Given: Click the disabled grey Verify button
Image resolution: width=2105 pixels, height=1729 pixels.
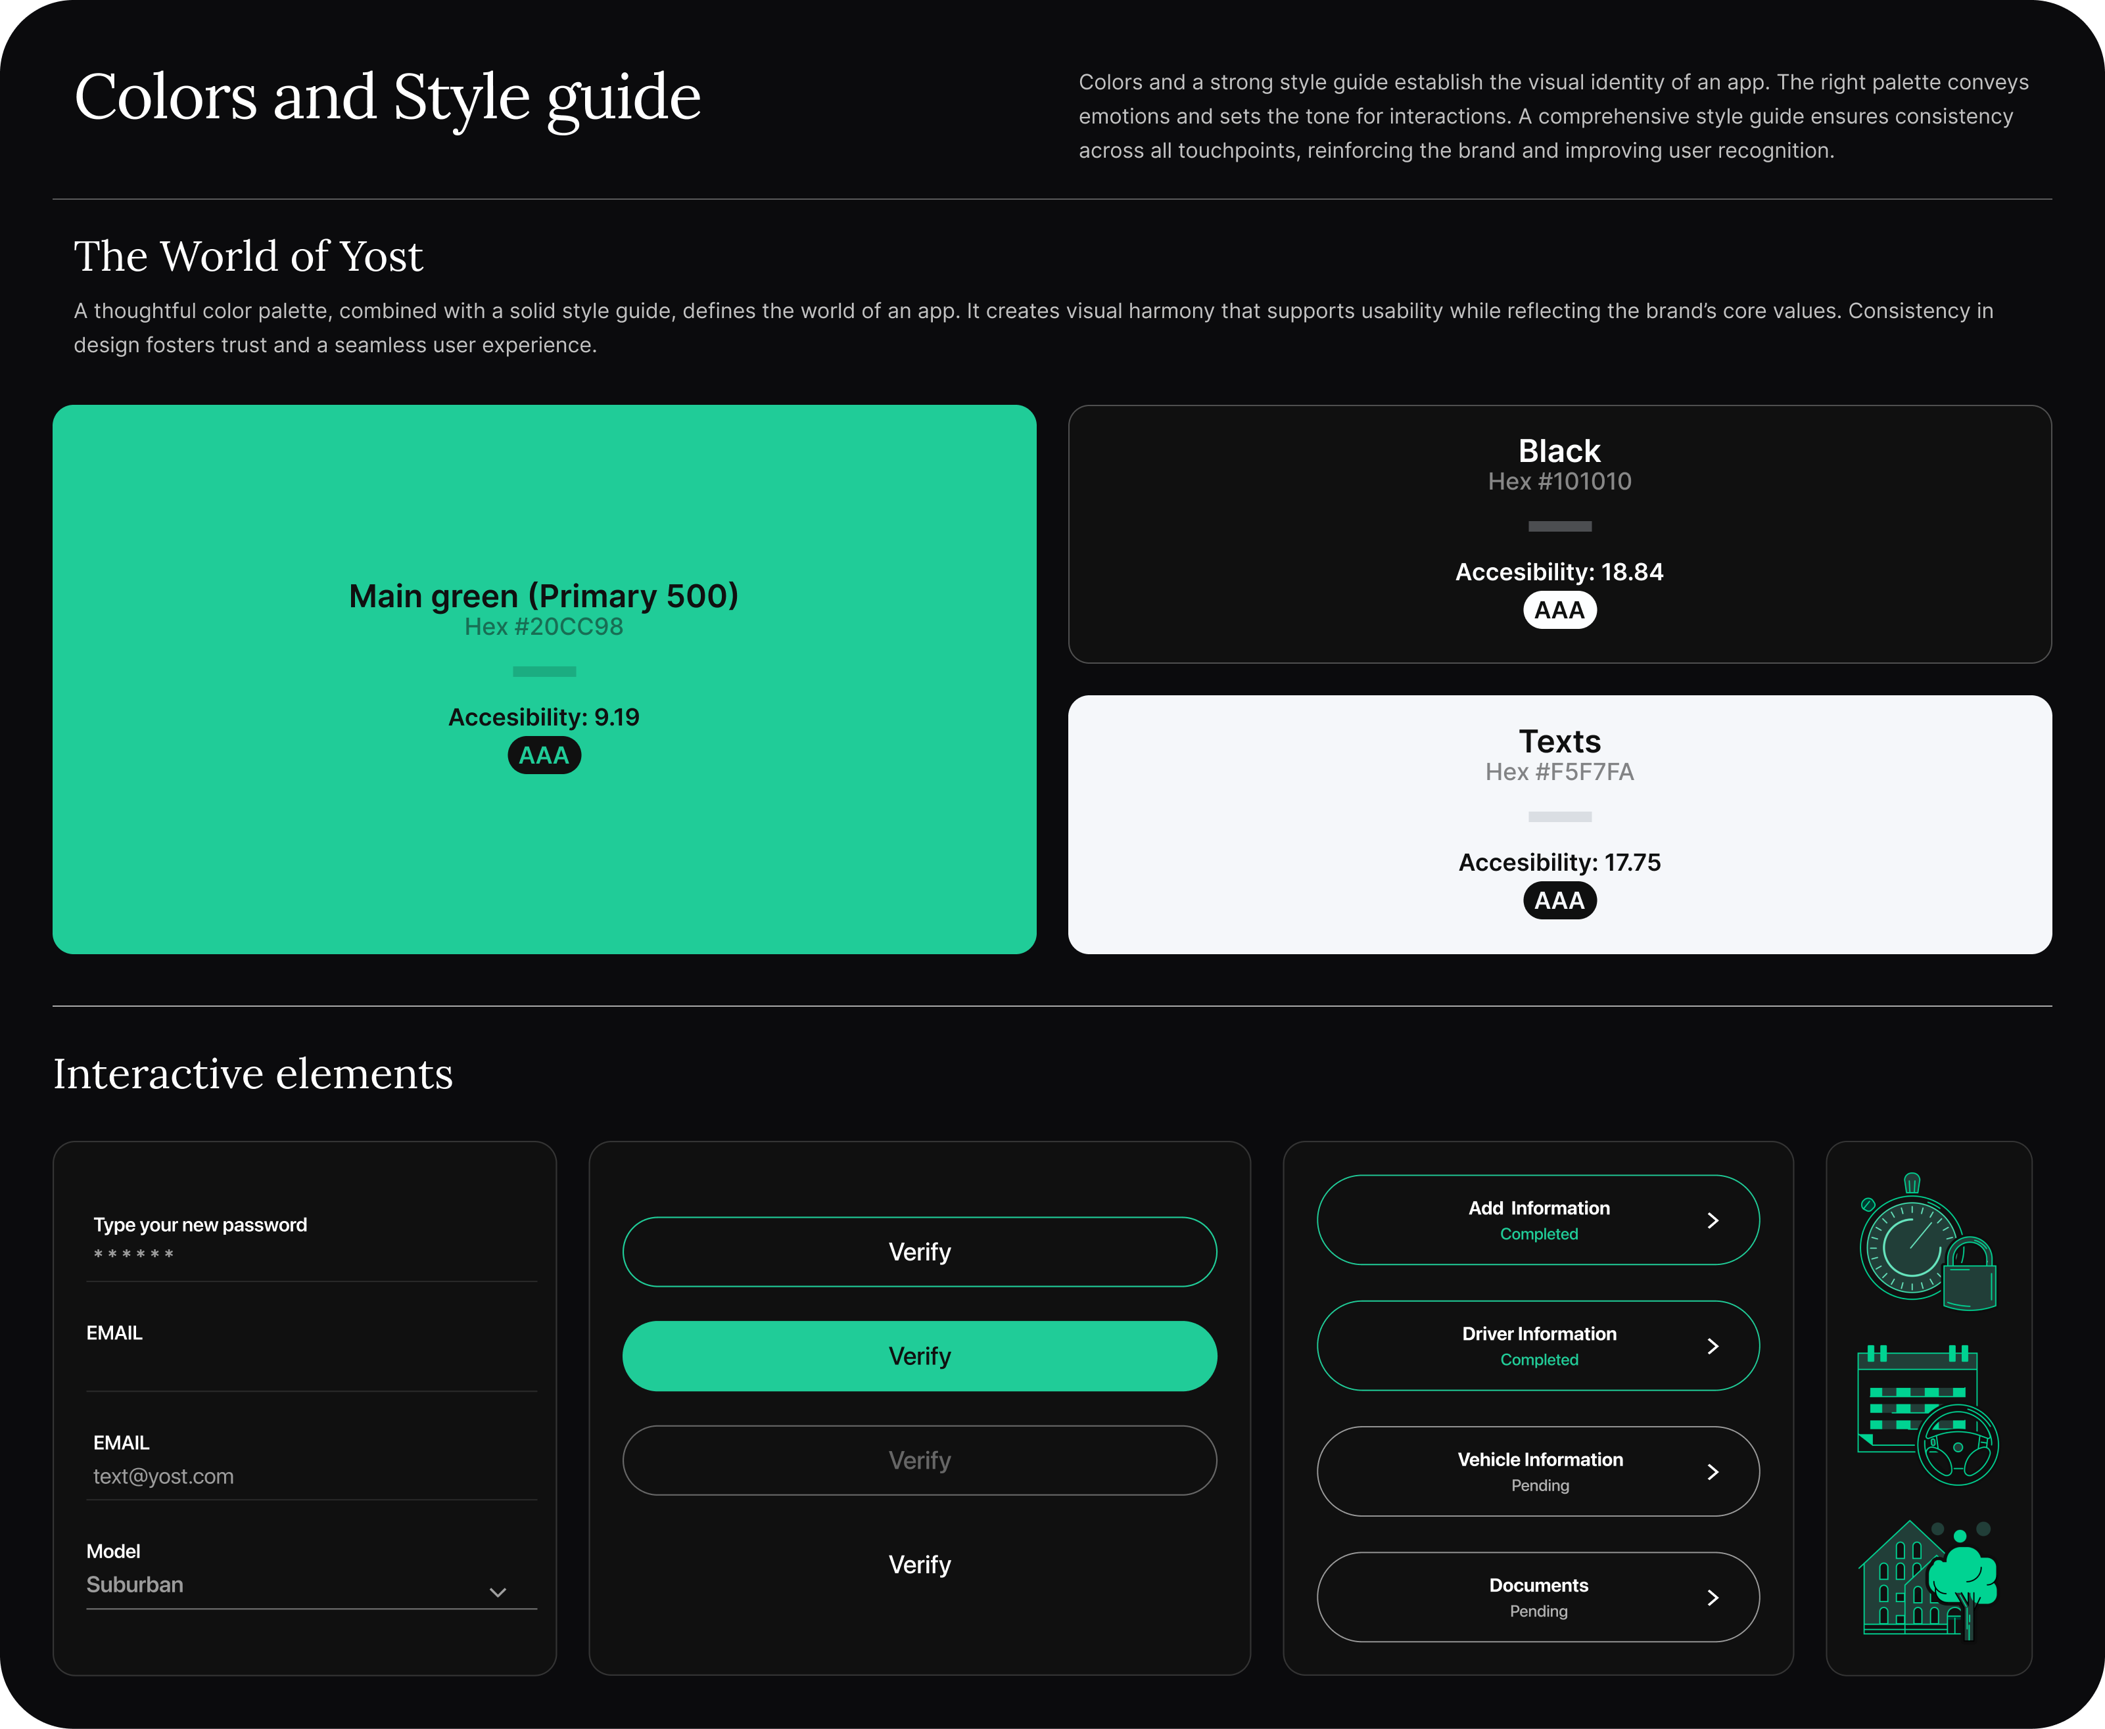Looking at the screenshot, I should [x=920, y=1460].
